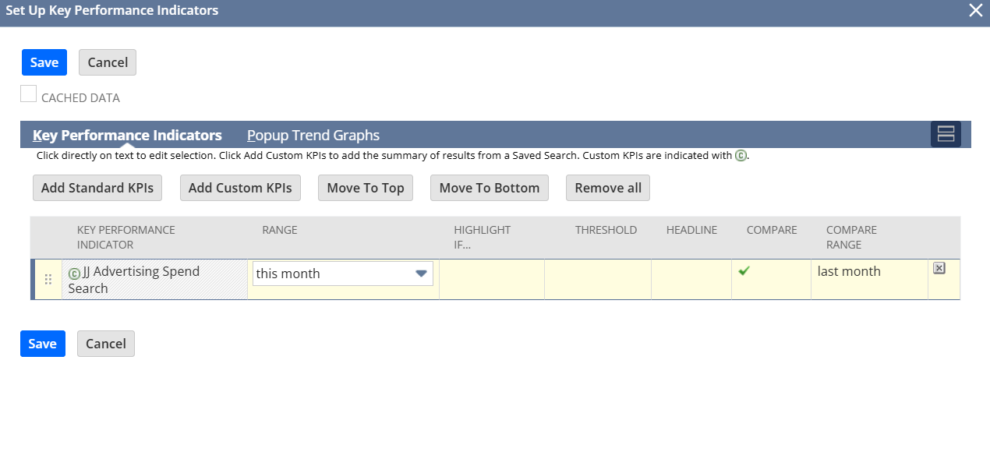Close the Set Up Key Performance Indicators dialog
Image resolution: width=990 pixels, height=473 pixels.
[975, 10]
